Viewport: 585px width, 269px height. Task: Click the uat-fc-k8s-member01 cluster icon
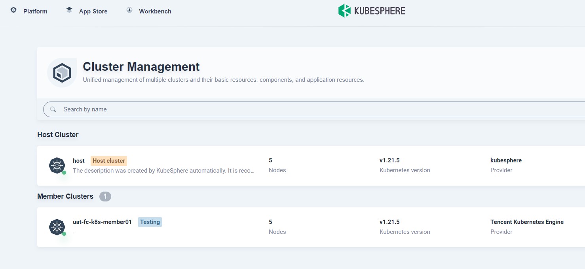tap(57, 227)
